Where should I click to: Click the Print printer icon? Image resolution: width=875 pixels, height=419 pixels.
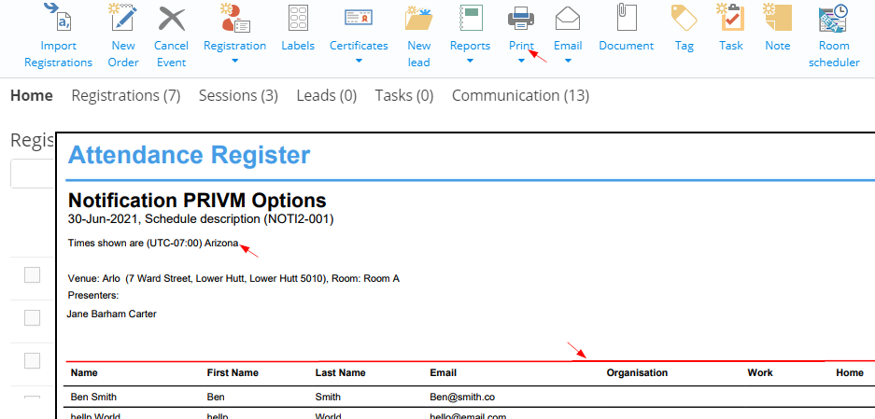(x=521, y=18)
